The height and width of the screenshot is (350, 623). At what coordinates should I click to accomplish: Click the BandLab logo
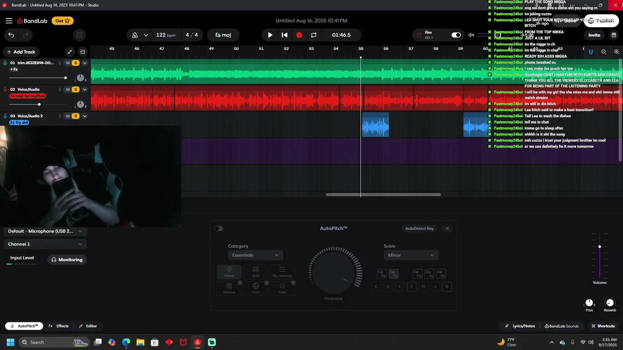coord(33,21)
